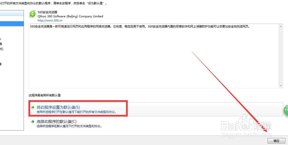Click the 确定 button
The image size is (288, 145).
pos(276,141)
